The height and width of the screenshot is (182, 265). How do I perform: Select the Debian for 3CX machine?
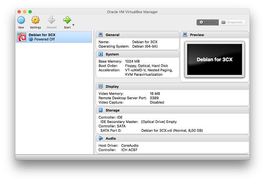pyautogui.click(x=54, y=37)
